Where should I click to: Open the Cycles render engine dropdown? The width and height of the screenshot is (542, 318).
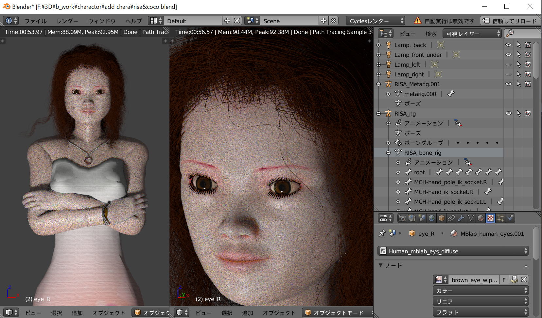point(376,21)
